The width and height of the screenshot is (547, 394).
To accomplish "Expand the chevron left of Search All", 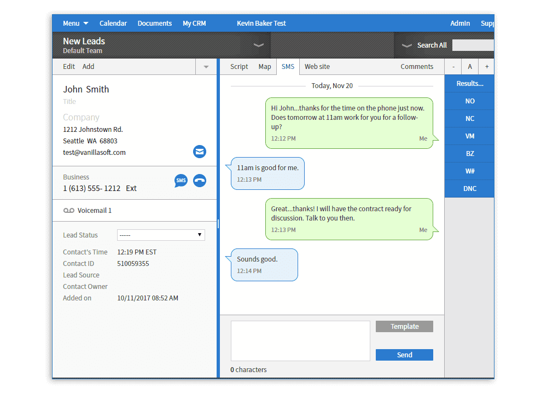I will pyautogui.click(x=406, y=45).
